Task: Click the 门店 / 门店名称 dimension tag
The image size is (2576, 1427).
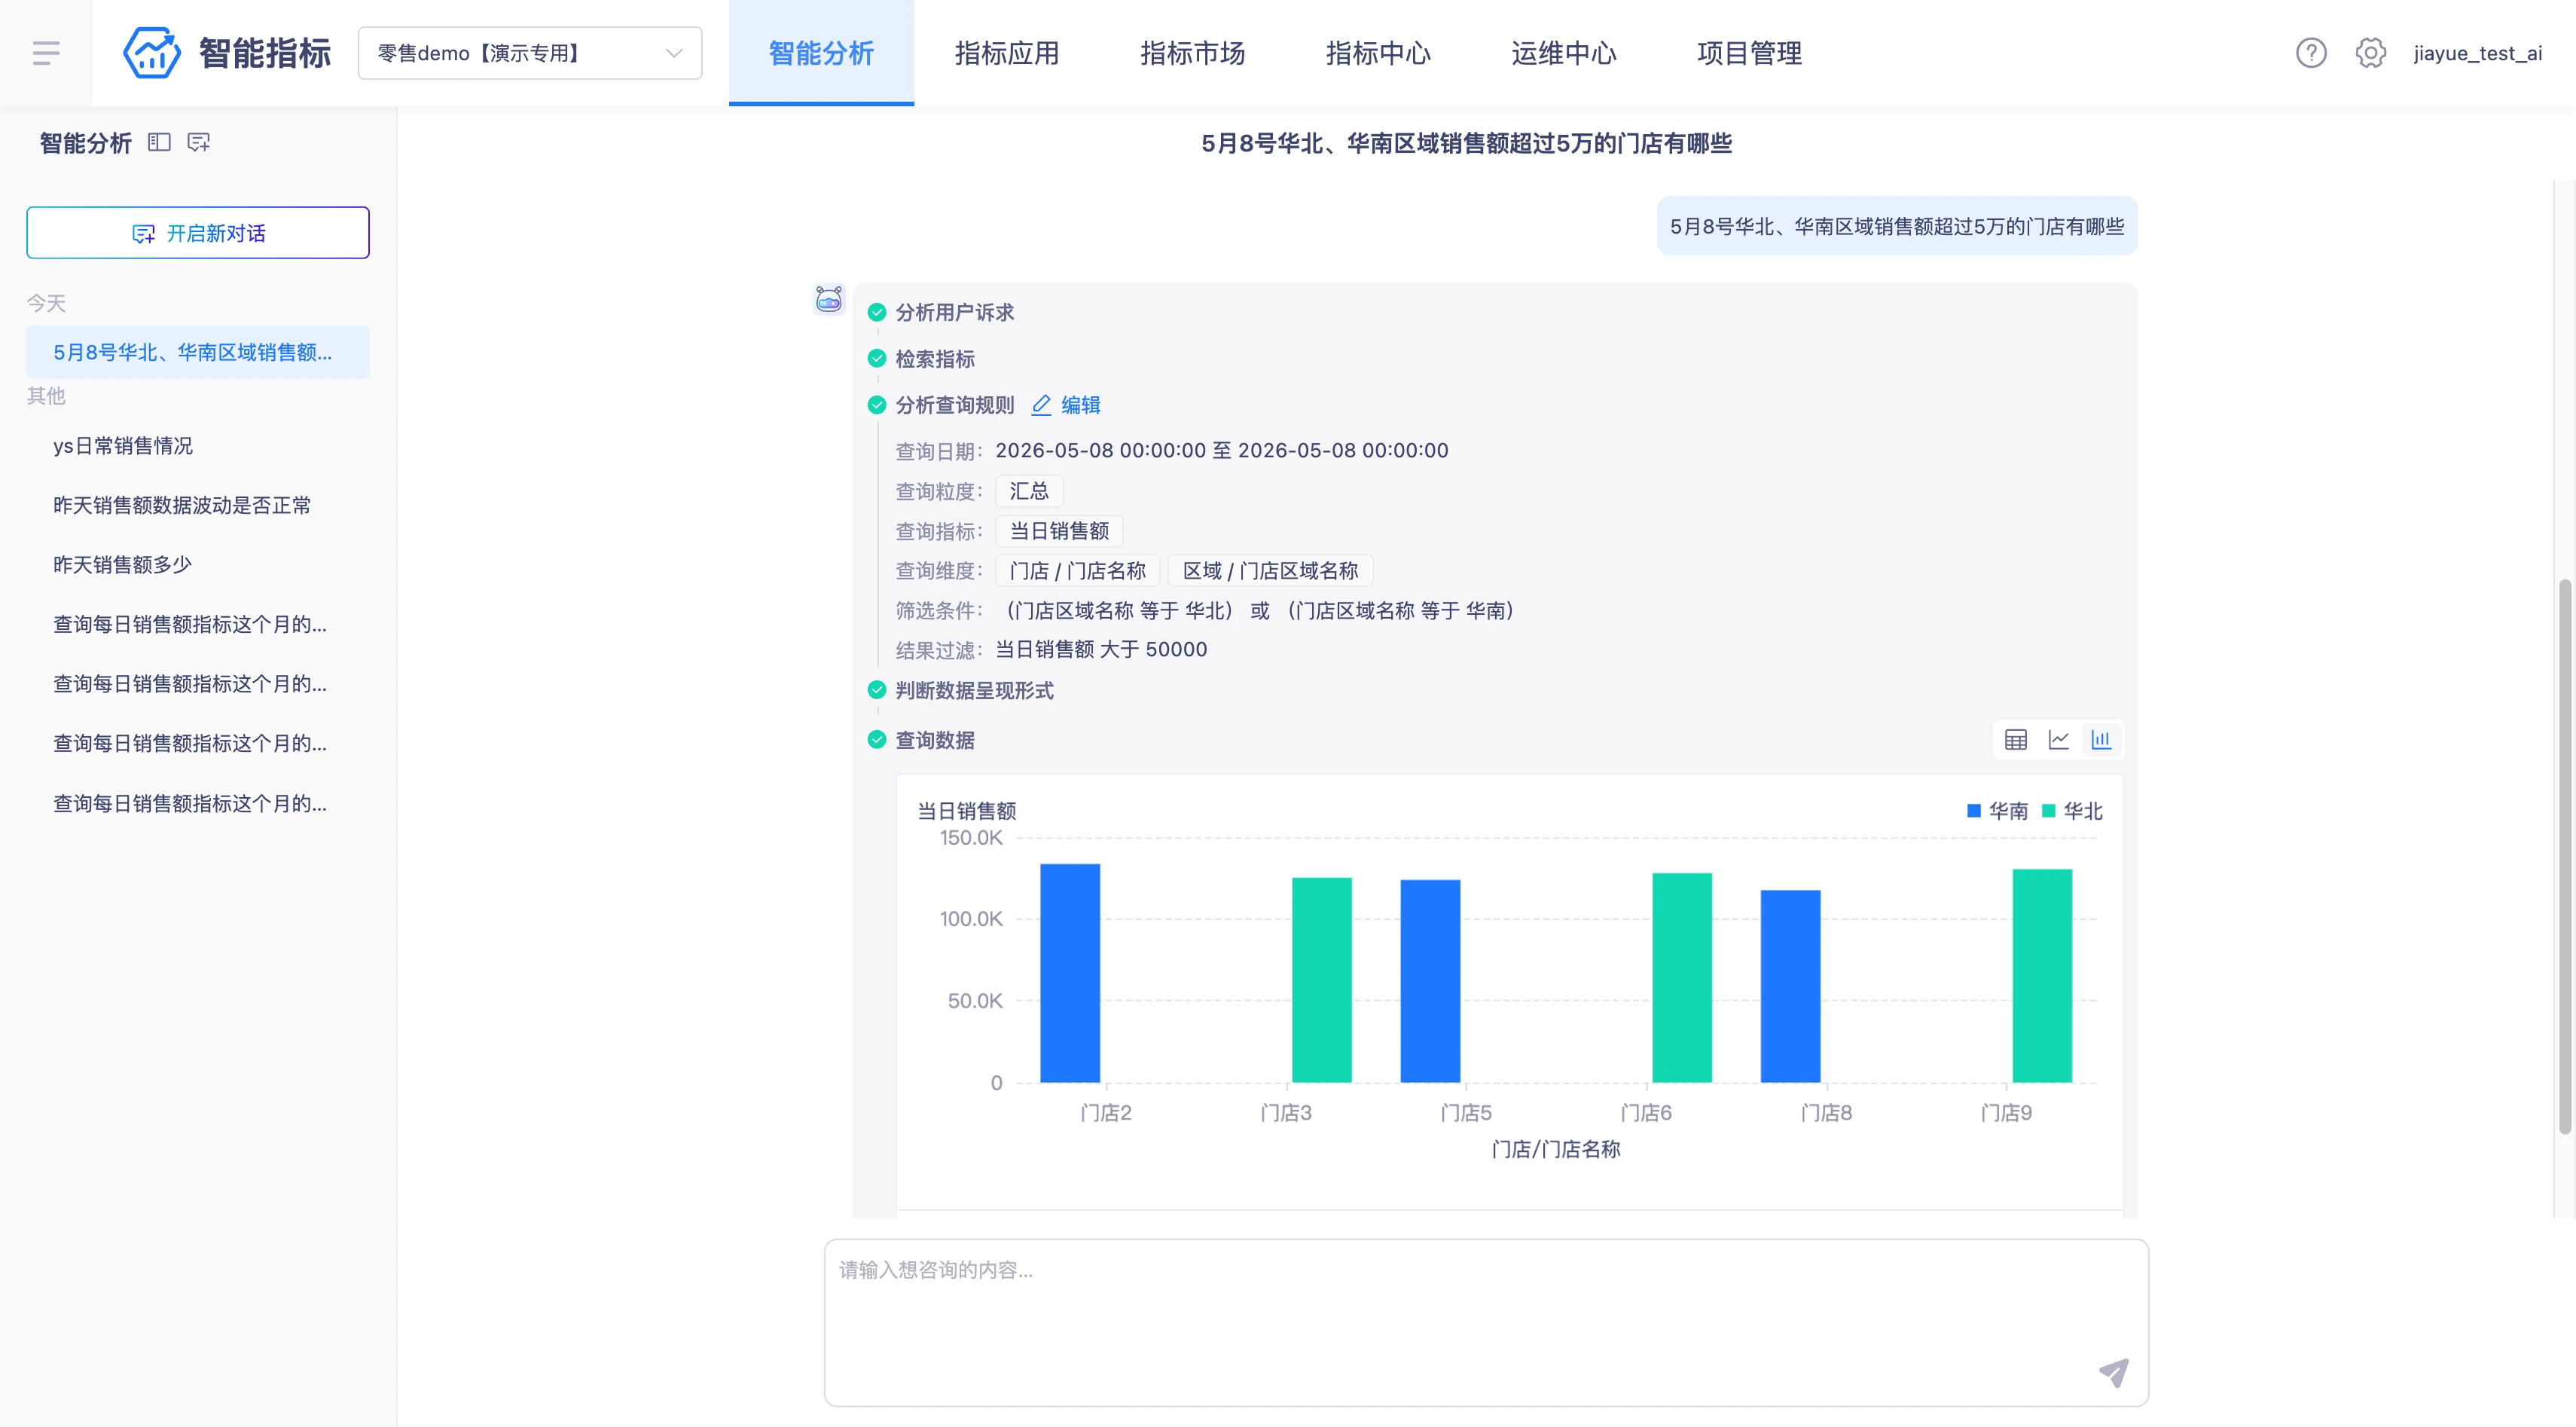Action: (1077, 571)
